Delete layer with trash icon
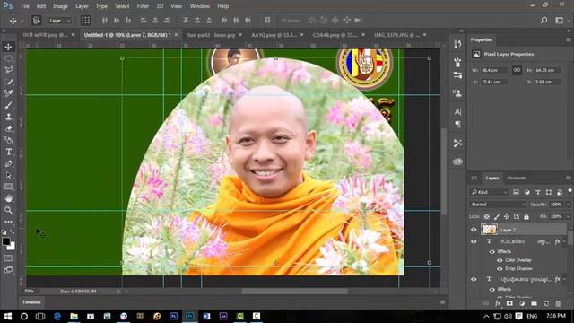This screenshot has width=574, height=323. click(558, 303)
